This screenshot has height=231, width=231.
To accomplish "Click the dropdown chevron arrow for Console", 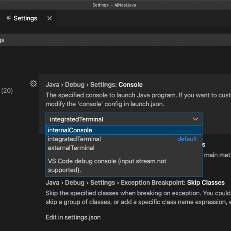I will click(x=195, y=119).
